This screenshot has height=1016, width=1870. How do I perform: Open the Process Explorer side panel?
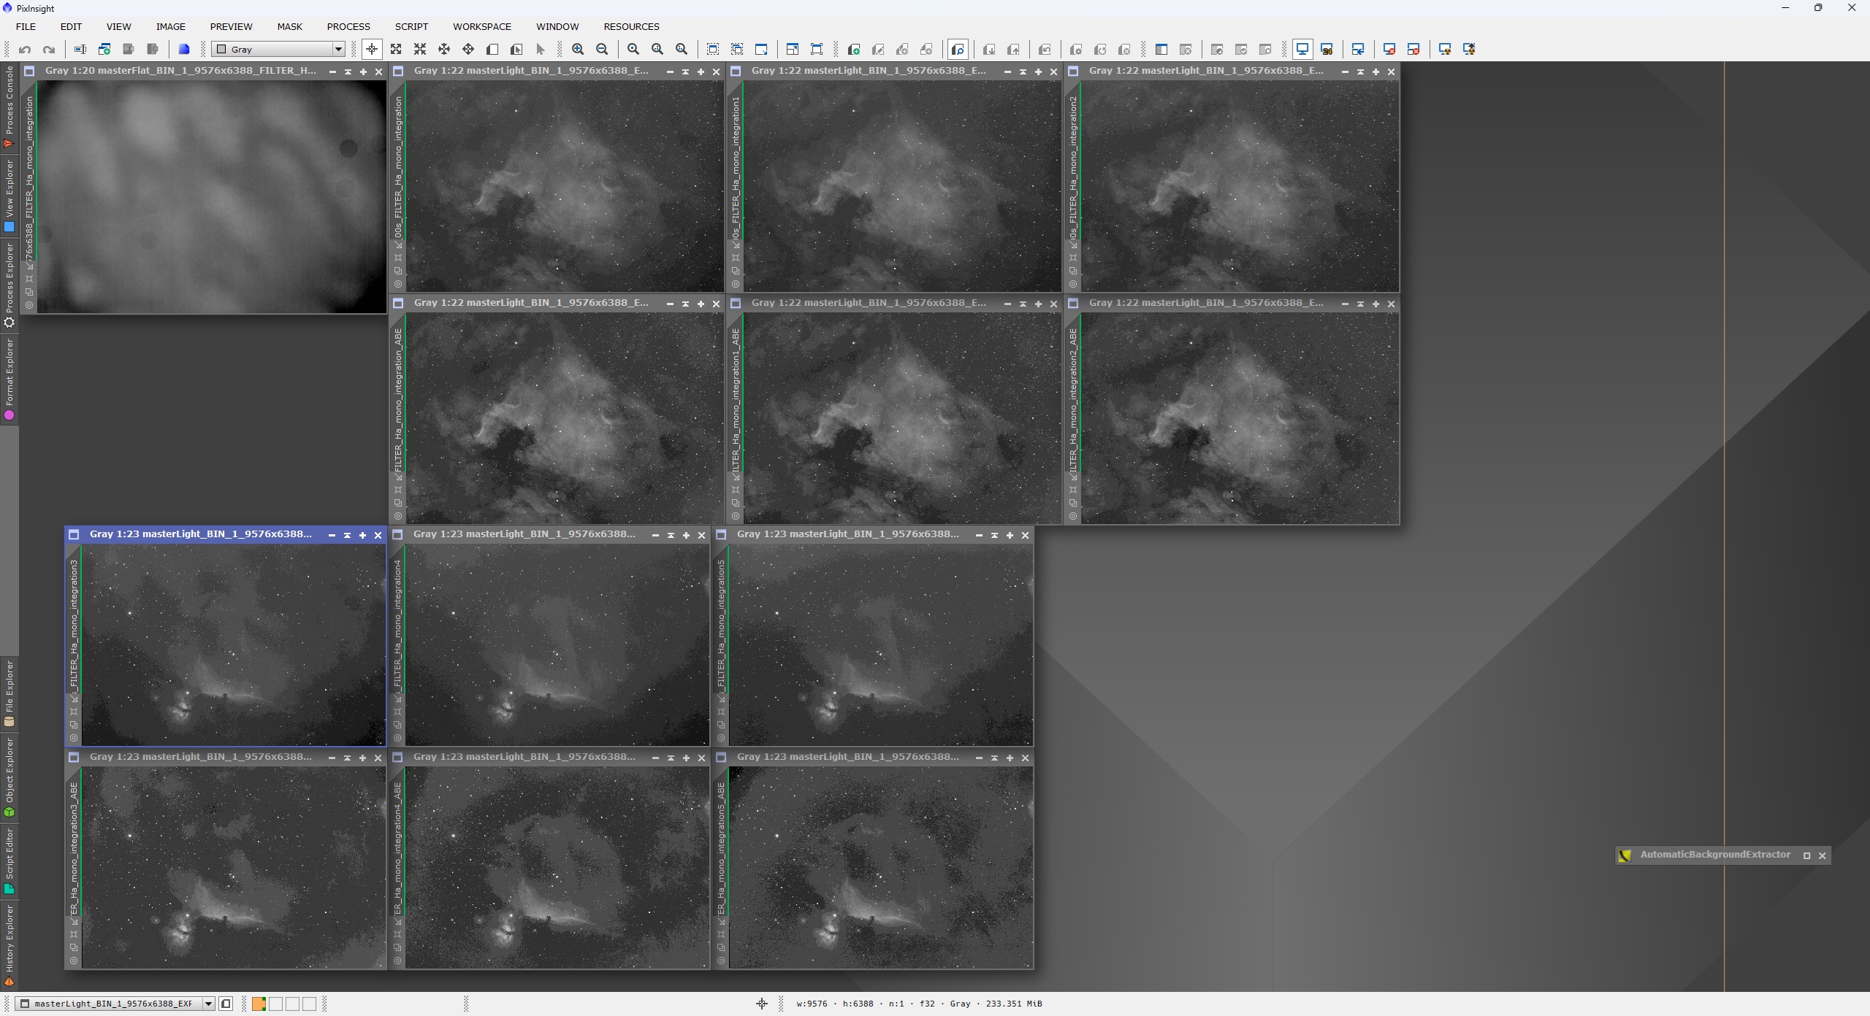[x=9, y=285]
